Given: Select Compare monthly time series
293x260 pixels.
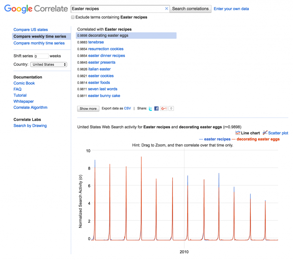Looking at the screenshot, I should coord(39,43).
